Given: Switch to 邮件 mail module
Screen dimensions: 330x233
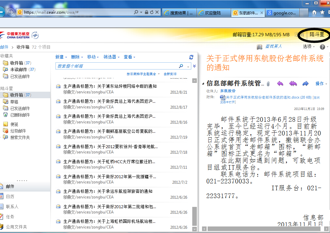Looking at the screenshot, I should pos(25,186).
